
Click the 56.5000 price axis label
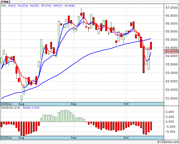171,16
